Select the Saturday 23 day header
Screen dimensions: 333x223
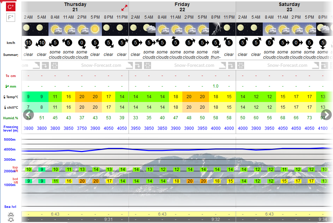point(289,7)
